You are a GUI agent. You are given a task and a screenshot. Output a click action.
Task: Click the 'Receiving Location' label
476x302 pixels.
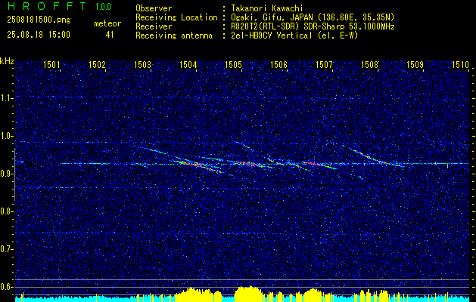pos(176,17)
